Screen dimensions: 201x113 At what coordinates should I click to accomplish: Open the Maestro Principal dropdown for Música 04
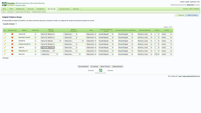click(x=49, y=54)
